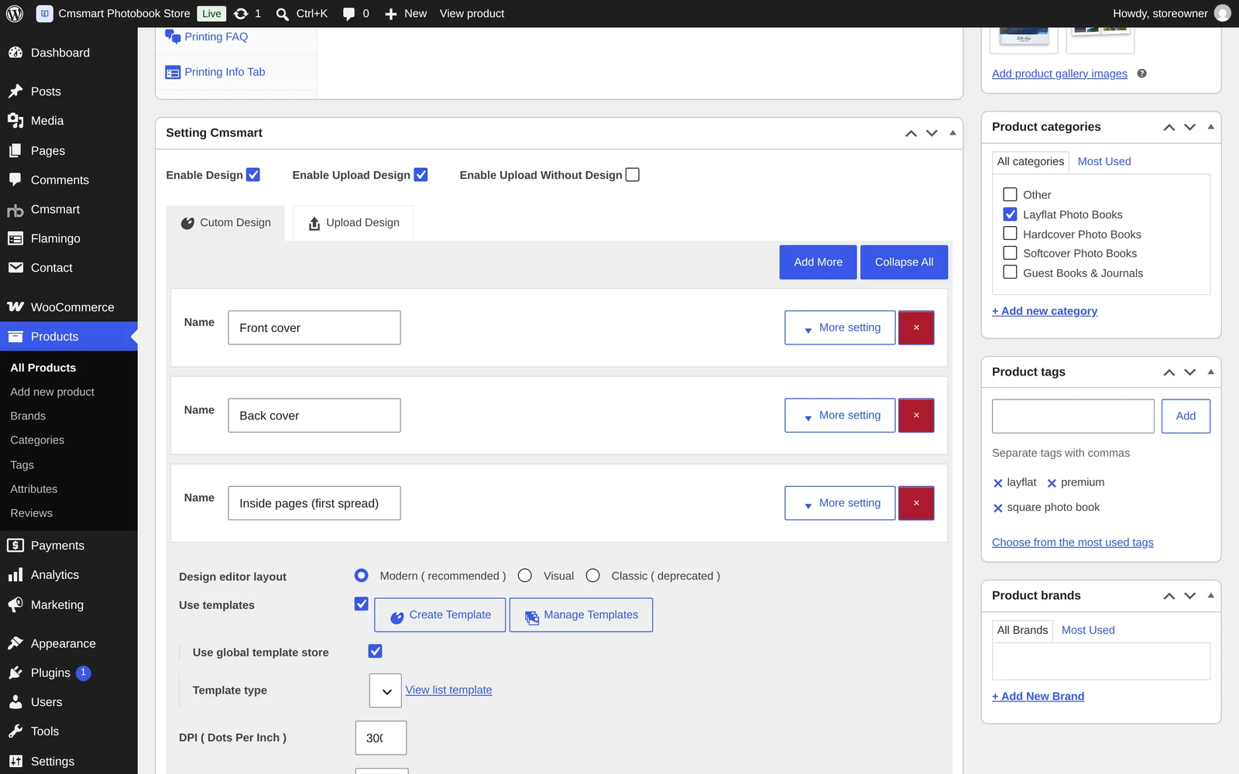
Task: Click the updates refresh icon
Action: [x=241, y=13]
